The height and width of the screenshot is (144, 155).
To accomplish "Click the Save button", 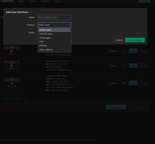I will pyautogui.click(x=131, y=107).
